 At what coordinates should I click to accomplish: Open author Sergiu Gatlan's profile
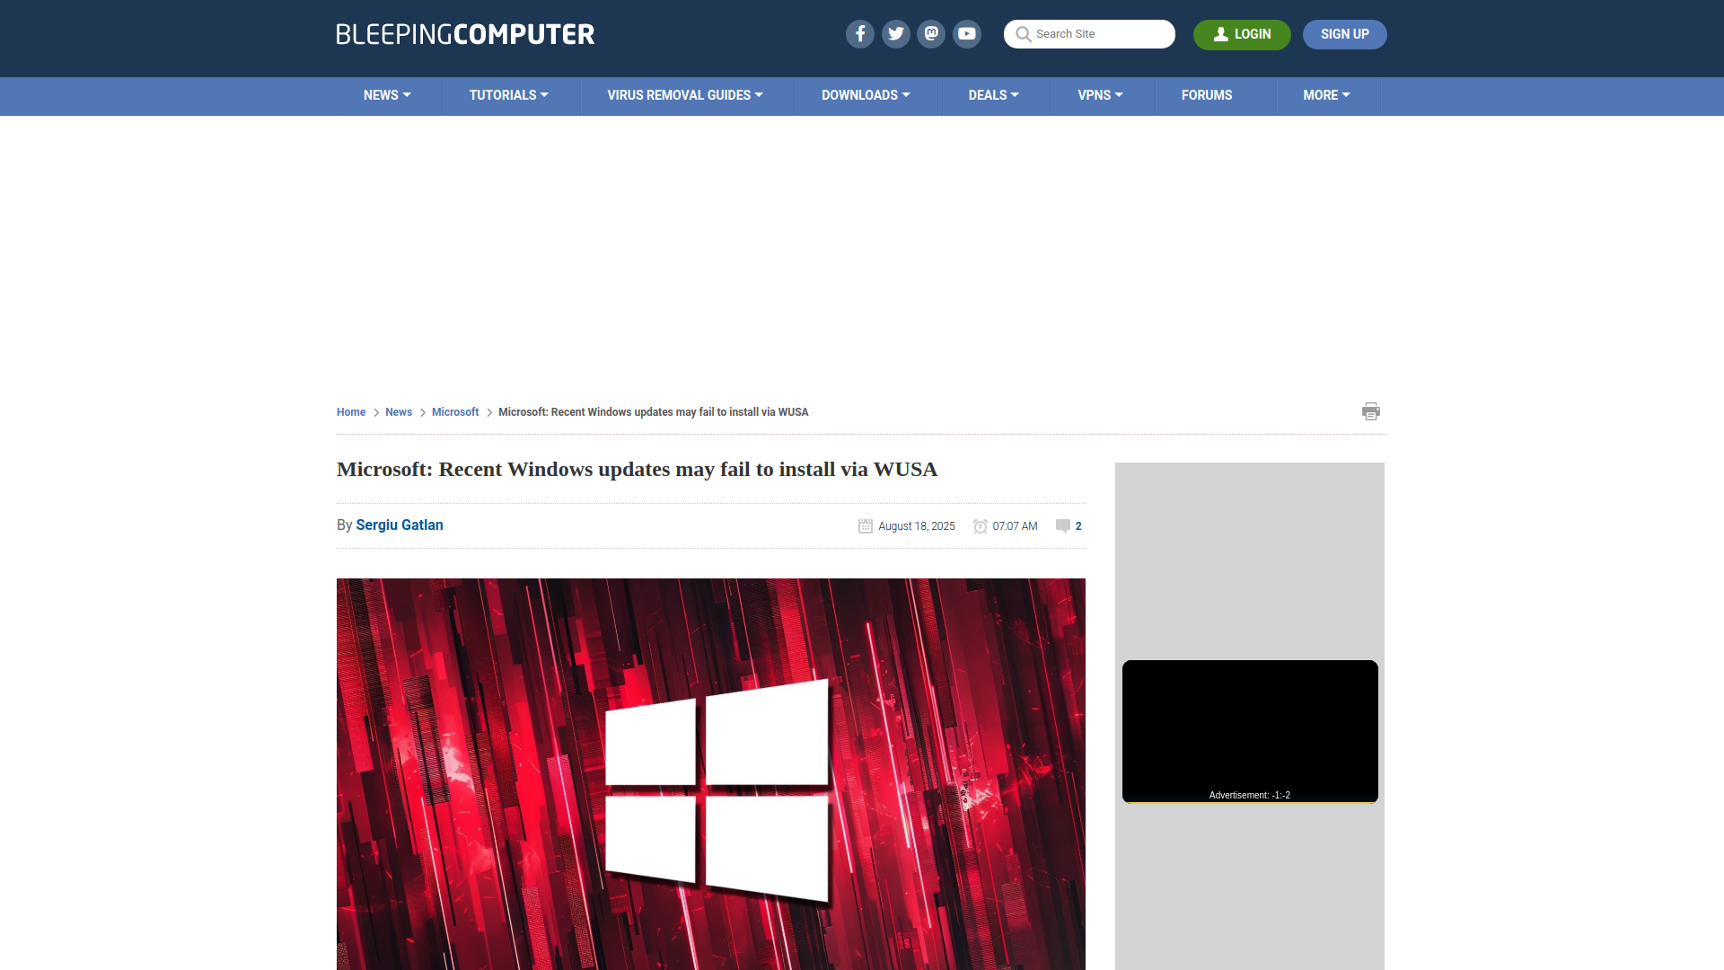(400, 525)
